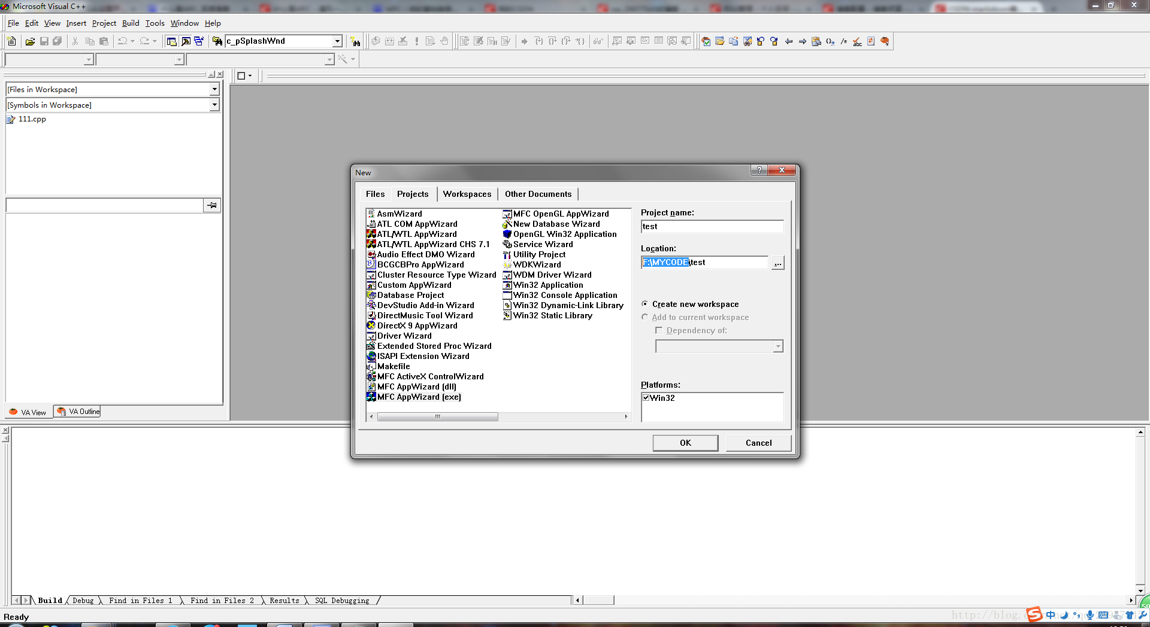Open the c_pSplashWnd find combo dropdown

337,41
